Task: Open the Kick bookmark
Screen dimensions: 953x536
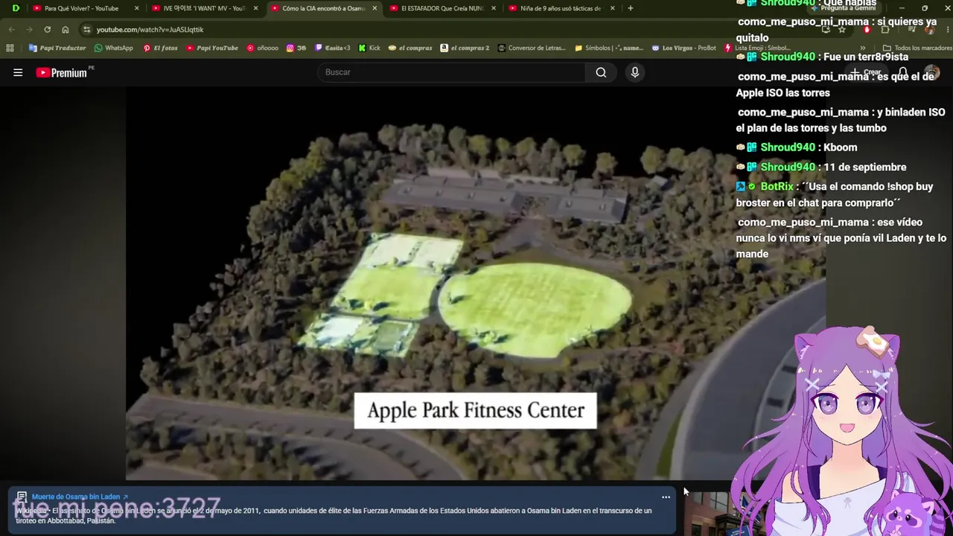Action: 369,48
